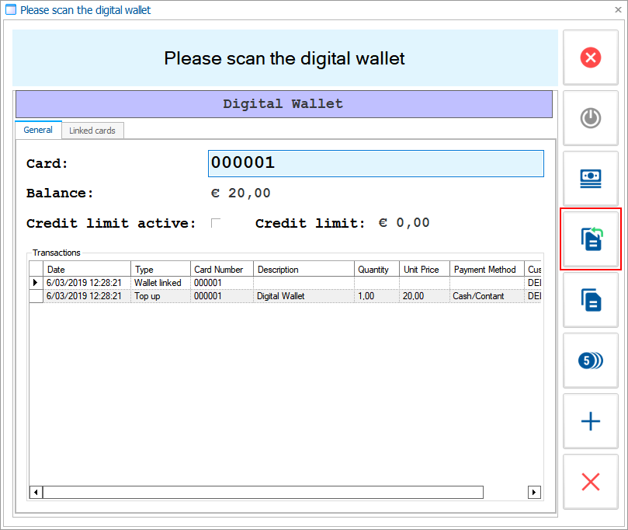Click the highlighted document with green arrow icon
This screenshot has width=628, height=530.
(x=590, y=239)
